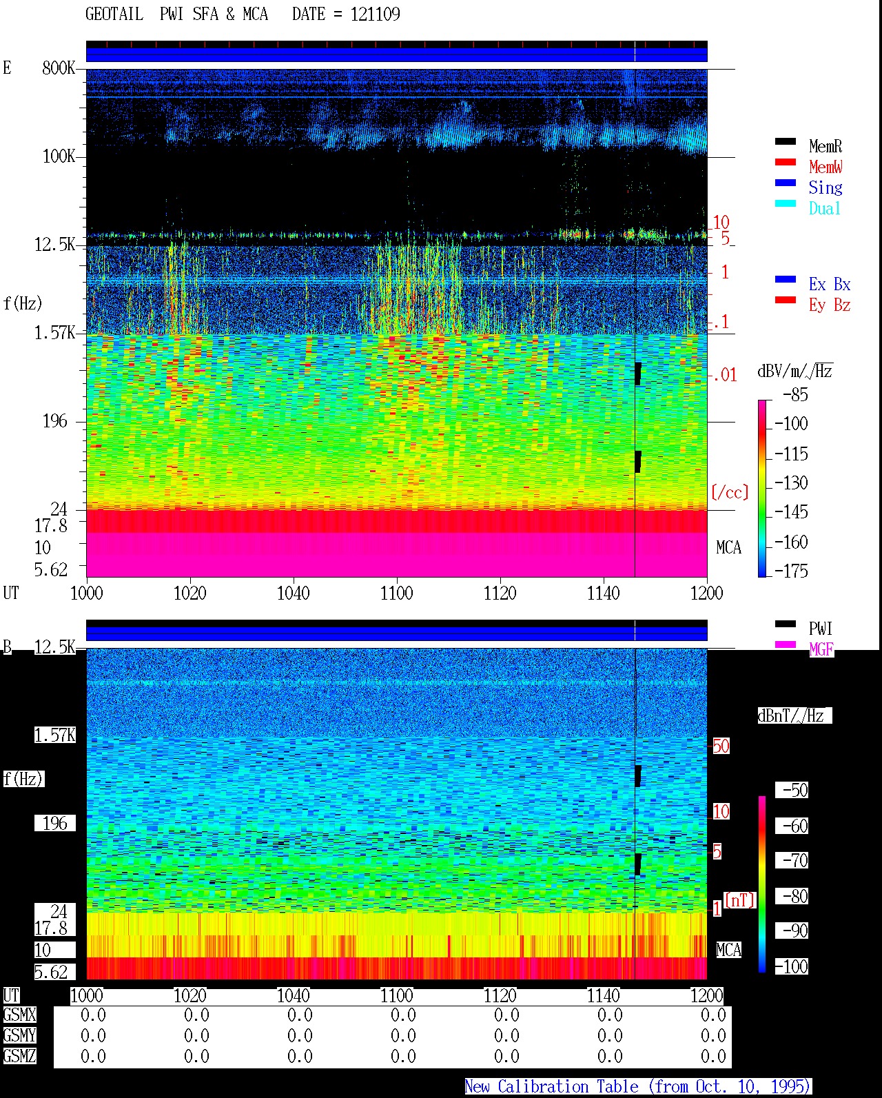This screenshot has height=1098, width=882.
Task: Click the [/cc] density unit label
Action: coord(730,492)
